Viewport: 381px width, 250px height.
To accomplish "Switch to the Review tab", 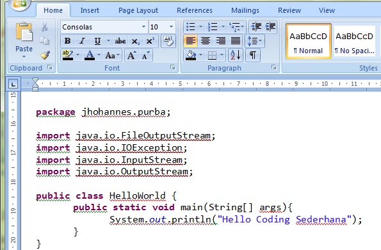I will [x=289, y=10].
